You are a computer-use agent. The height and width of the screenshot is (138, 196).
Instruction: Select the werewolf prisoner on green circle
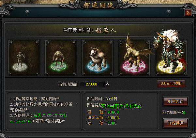coord(61,57)
